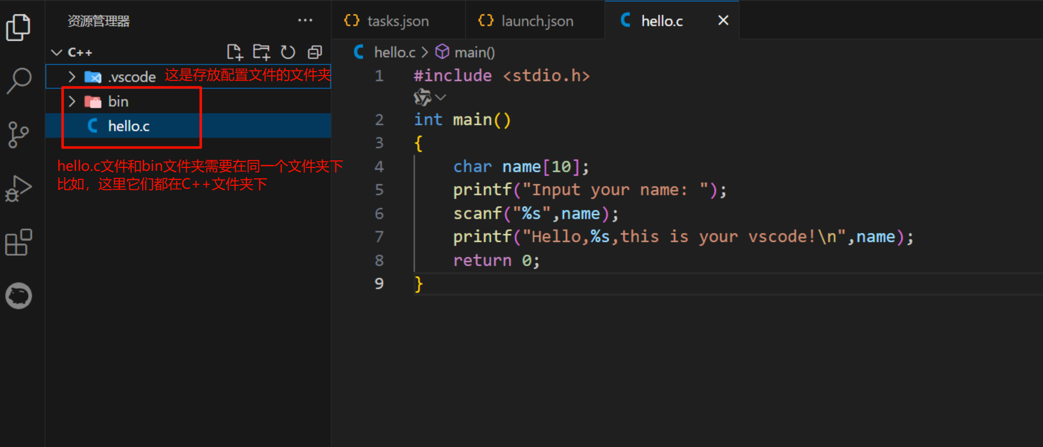Place cursor on '#include <stdio.h>' line
Screen dimensions: 1043x447
pos(502,75)
